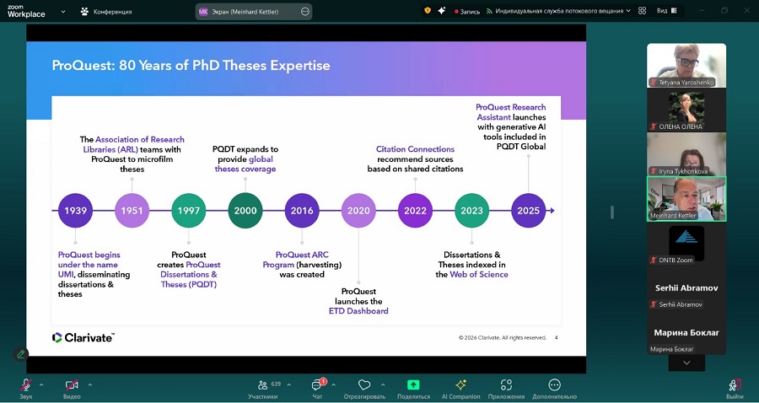Click 'ProQuest ARC Program' text
The height and width of the screenshot is (403, 759).
(x=296, y=260)
